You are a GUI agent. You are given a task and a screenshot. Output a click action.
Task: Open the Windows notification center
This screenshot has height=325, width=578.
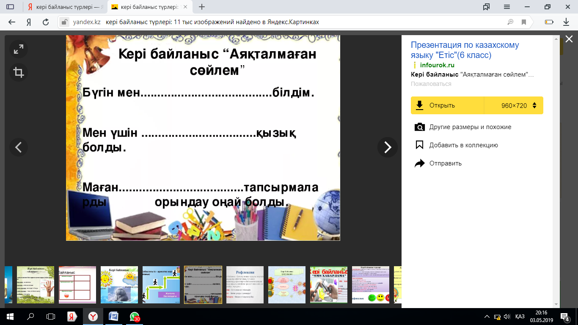(566, 316)
